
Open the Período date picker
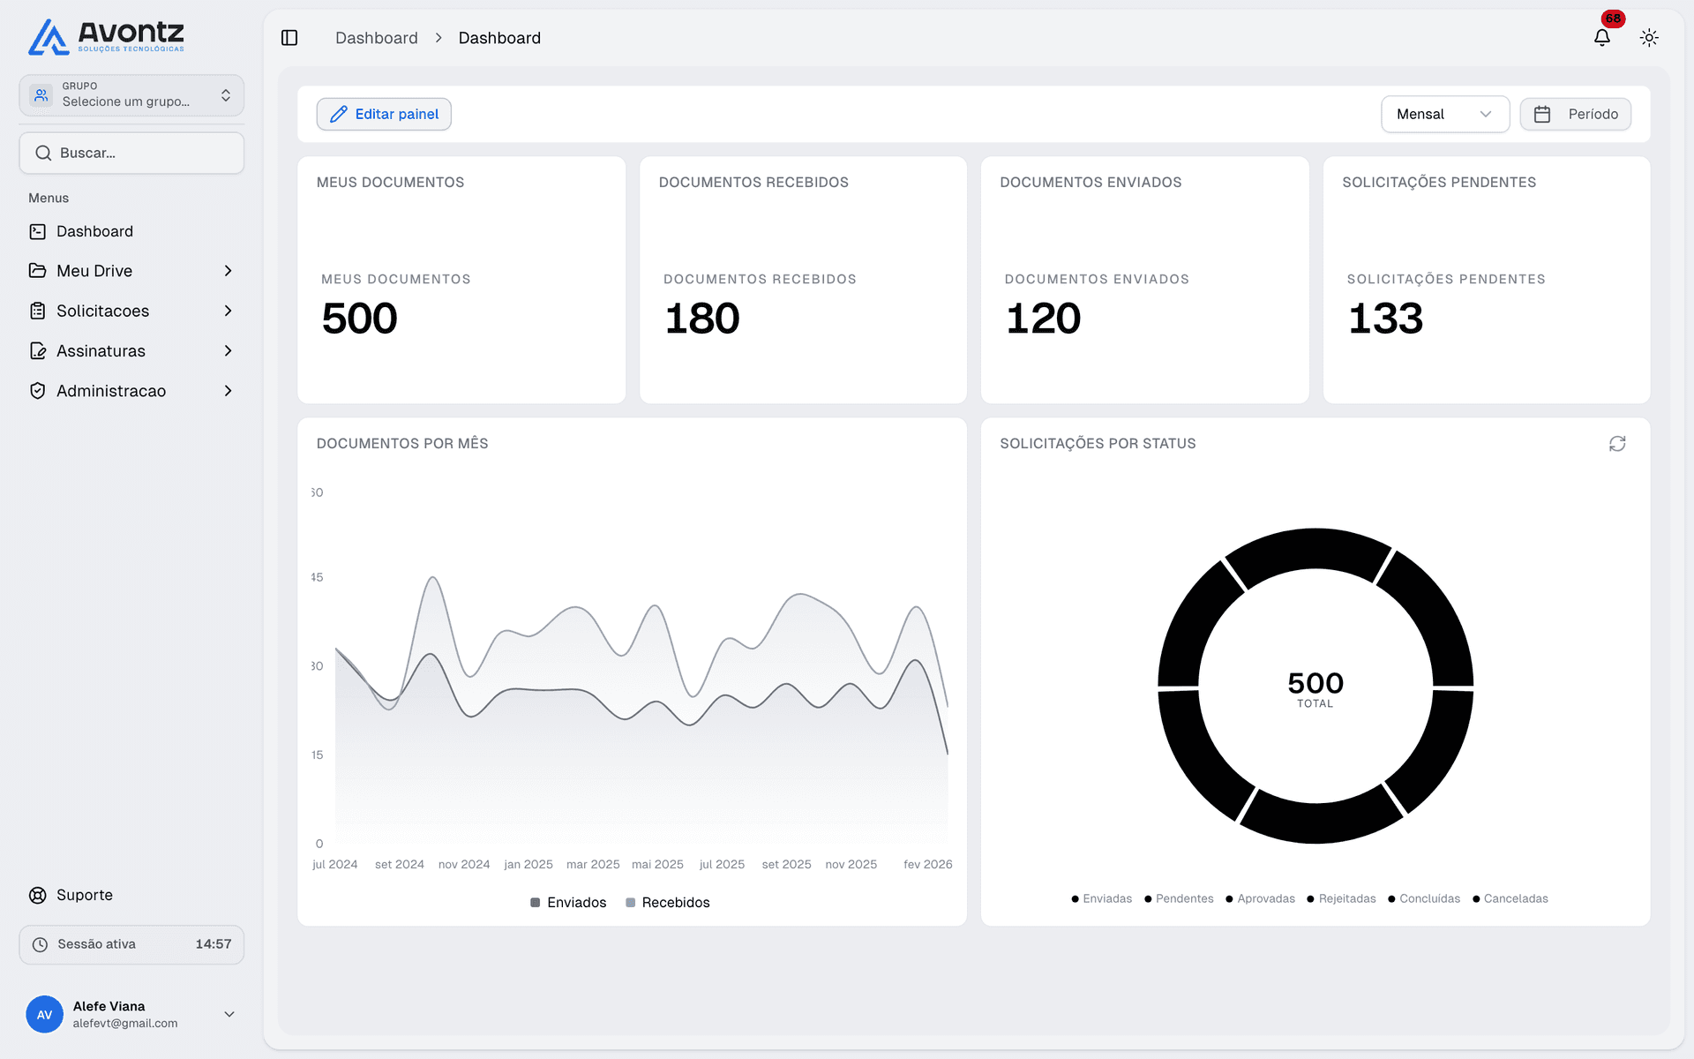click(x=1576, y=114)
